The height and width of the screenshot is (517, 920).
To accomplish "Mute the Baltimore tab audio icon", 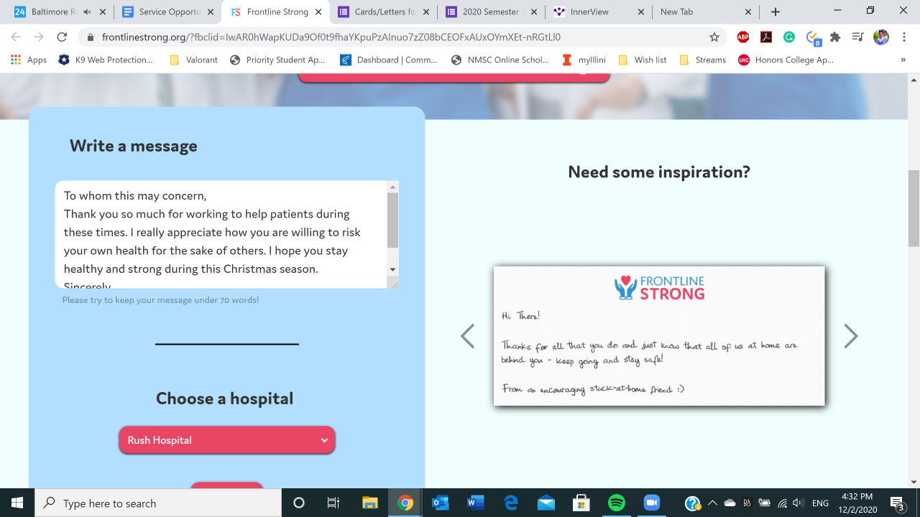I will (87, 12).
